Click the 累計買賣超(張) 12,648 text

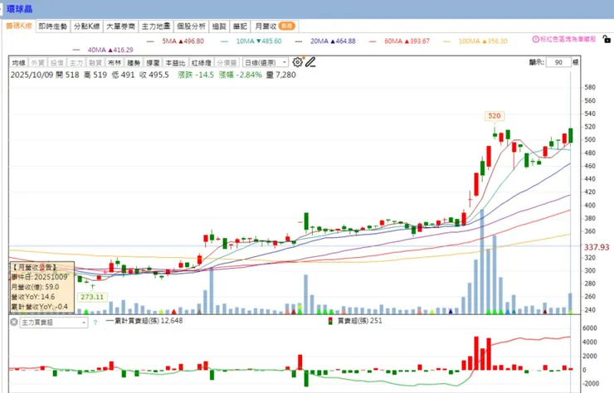pyautogui.click(x=148, y=321)
